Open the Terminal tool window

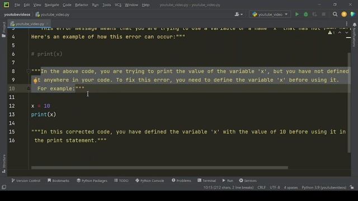(206, 180)
